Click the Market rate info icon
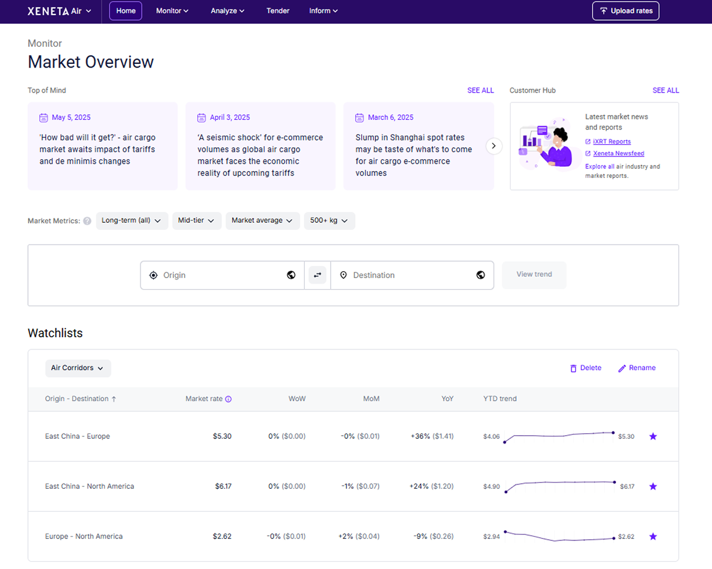This screenshot has width=712, height=569. click(229, 399)
